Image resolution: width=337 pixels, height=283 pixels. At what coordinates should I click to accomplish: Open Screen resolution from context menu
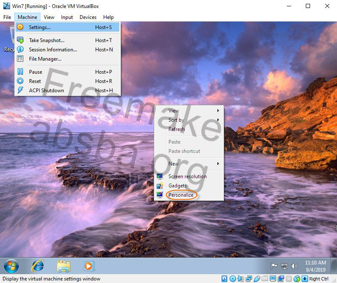[189, 176]
